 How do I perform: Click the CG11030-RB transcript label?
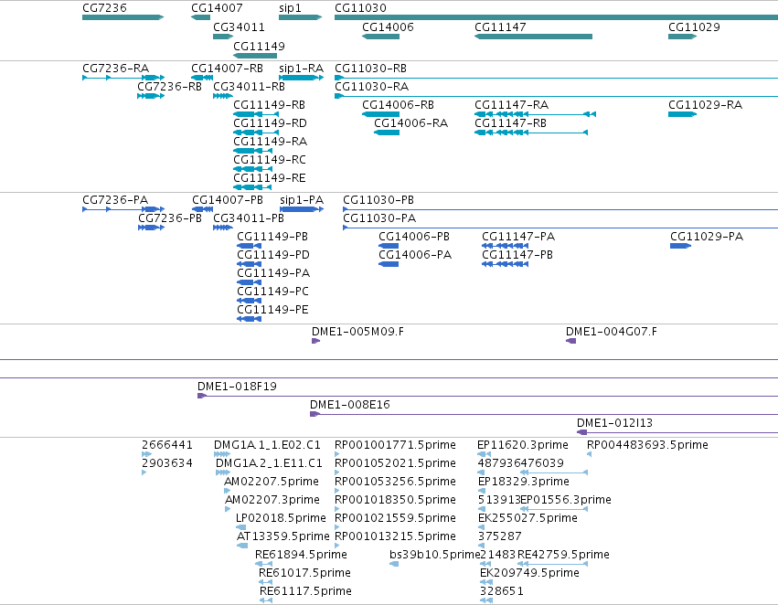[x=370, y=69]
